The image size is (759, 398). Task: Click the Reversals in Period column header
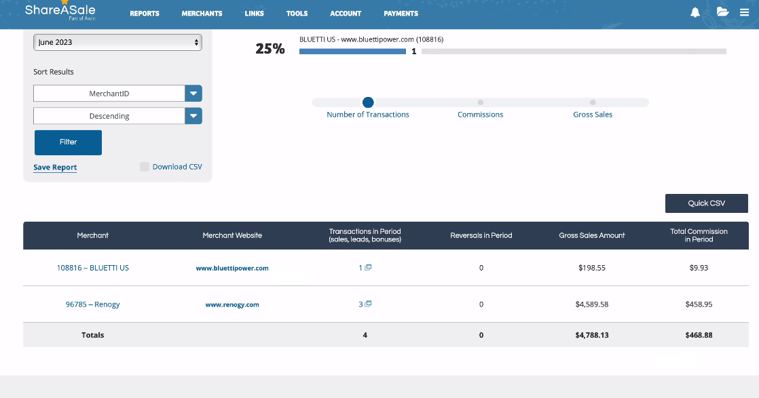[481, 235]
